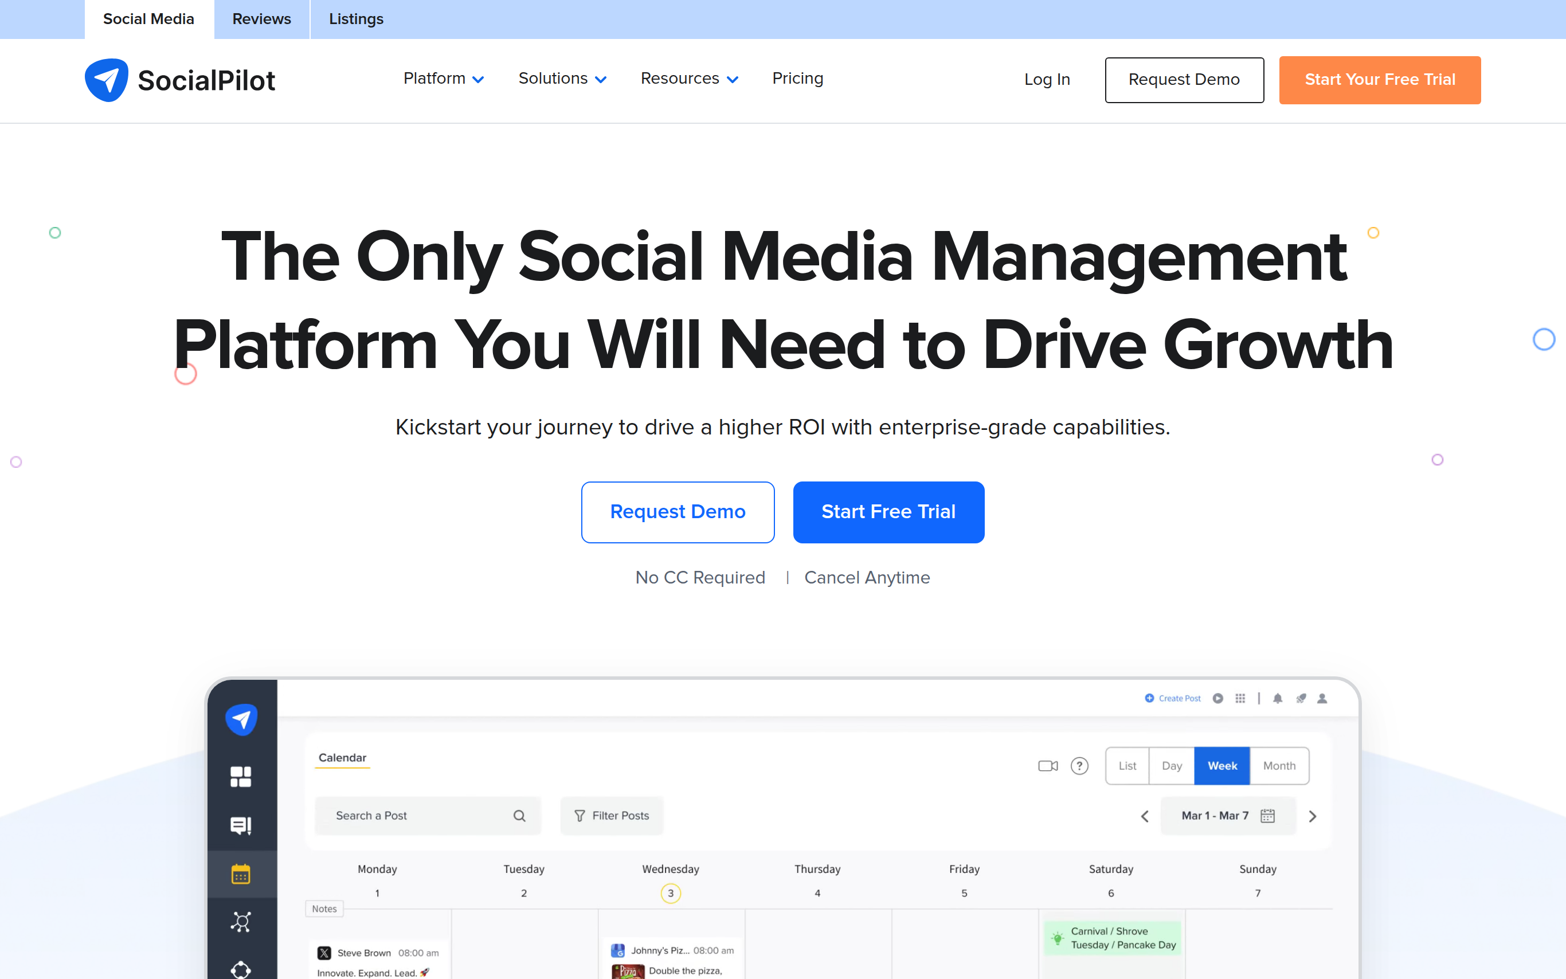Click the inbox messages icon in sidebar

[x=241, y=825]
